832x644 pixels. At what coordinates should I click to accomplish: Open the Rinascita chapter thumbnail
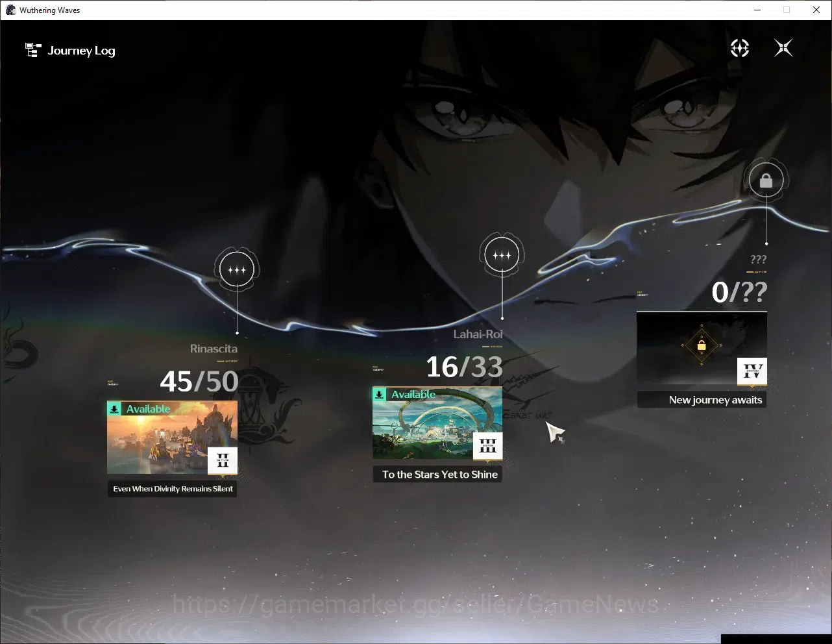pos(173,438)
